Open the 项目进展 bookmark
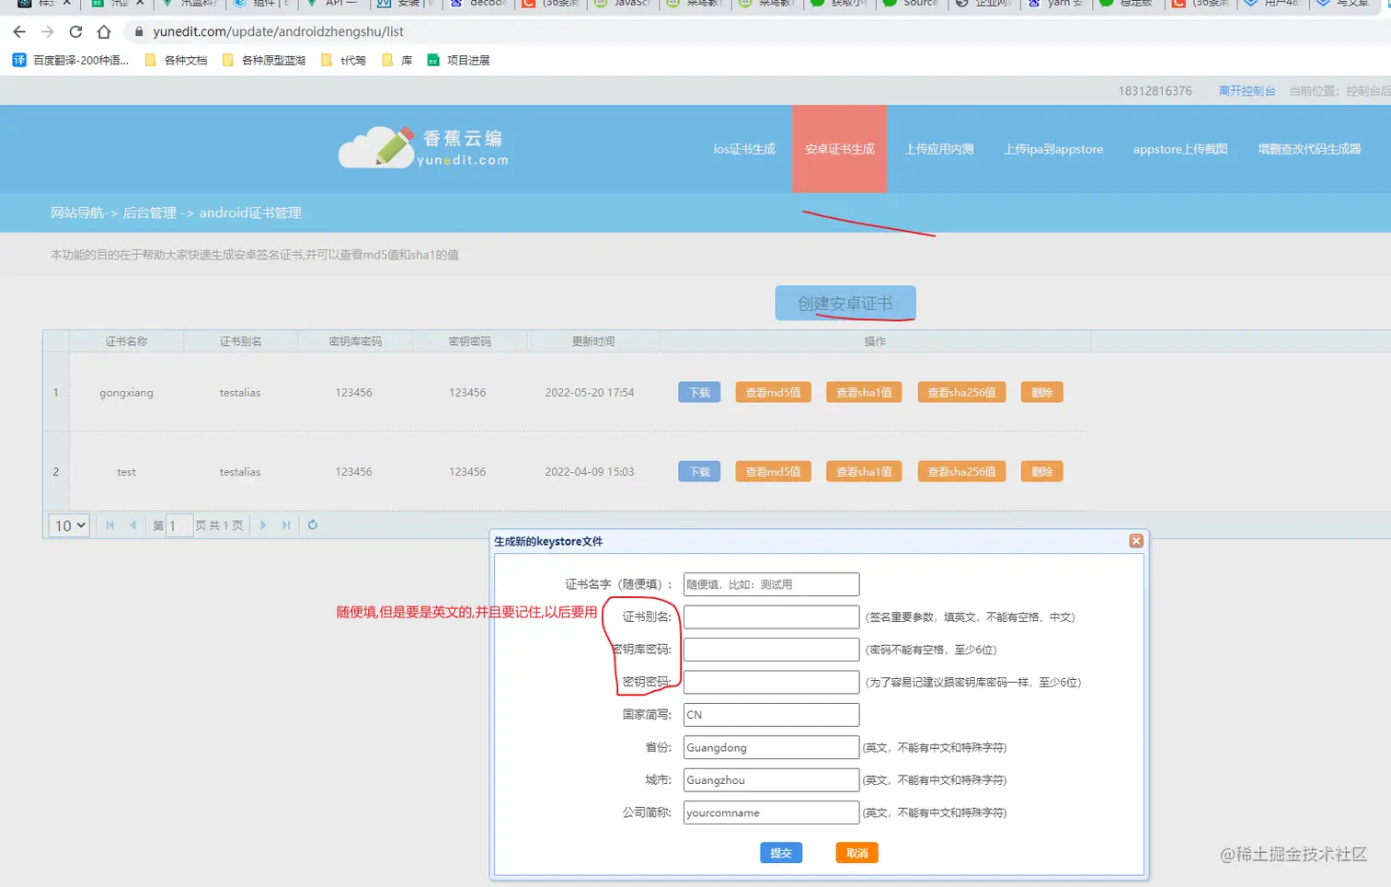The width and height of the screenshot is (1391, 887). coord(458,61)
